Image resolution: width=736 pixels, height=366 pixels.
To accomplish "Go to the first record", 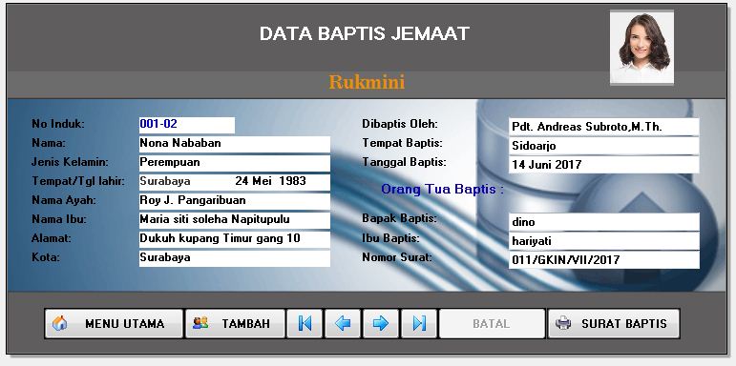I will [305, 323].
